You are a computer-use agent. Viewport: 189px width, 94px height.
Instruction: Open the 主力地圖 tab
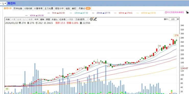[49, 9]
